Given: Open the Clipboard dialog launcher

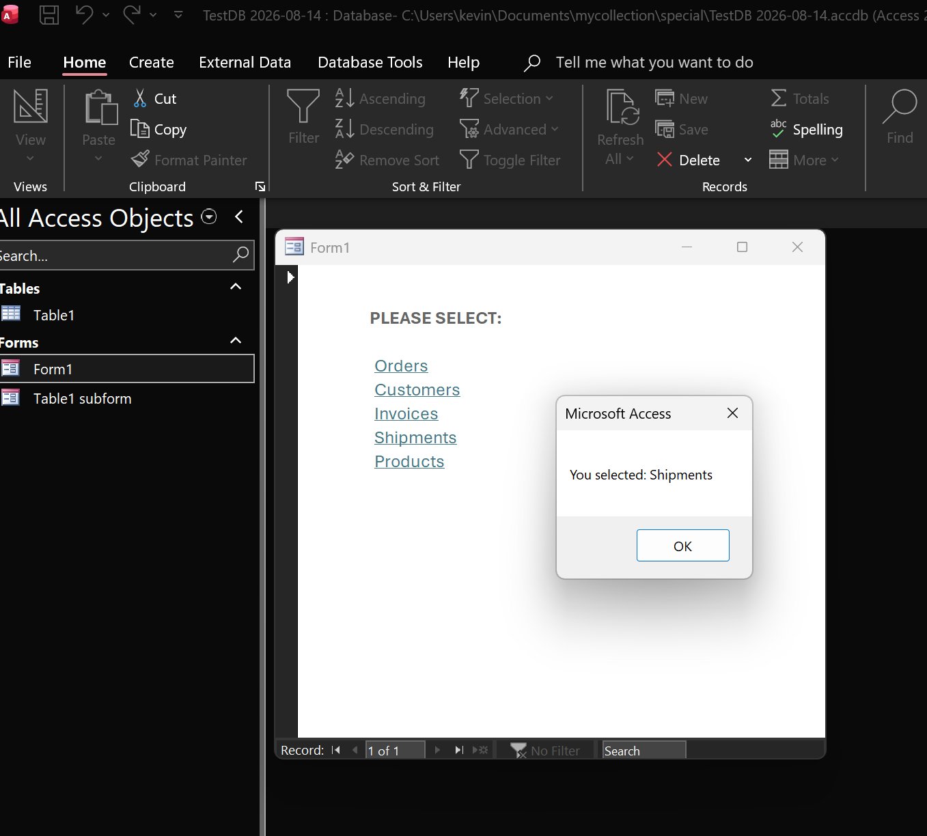Looking at the screenshot, I should (260, 186).
